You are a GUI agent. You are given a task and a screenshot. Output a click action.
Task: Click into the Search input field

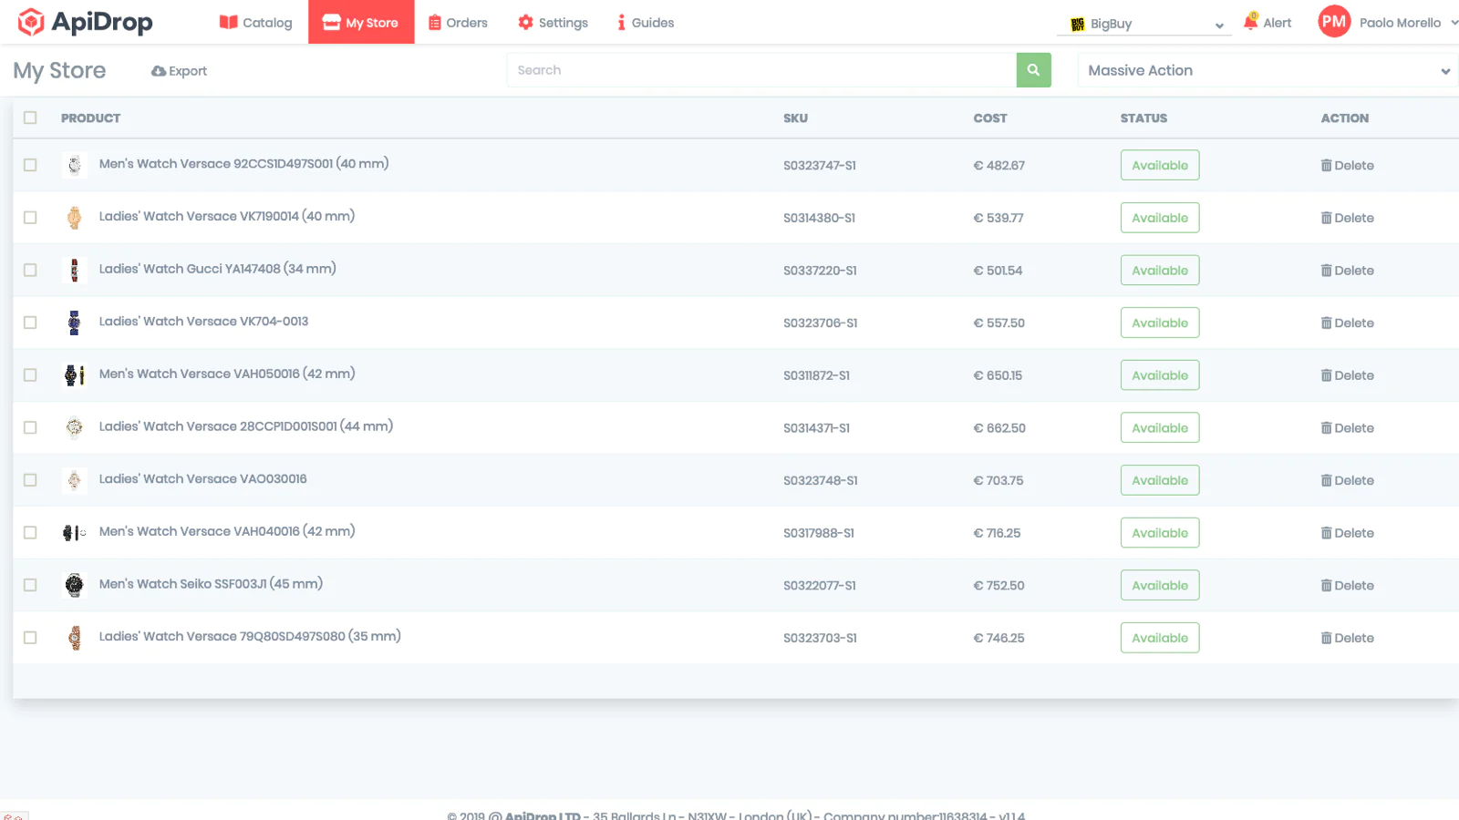tap(761, 70)
